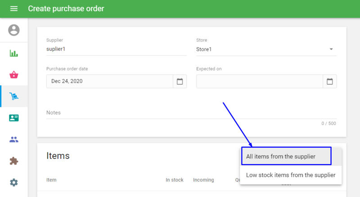Open calendar for Purchase order date
The height and width of the screenshot is (197, 360).
[x=180, y=81]
